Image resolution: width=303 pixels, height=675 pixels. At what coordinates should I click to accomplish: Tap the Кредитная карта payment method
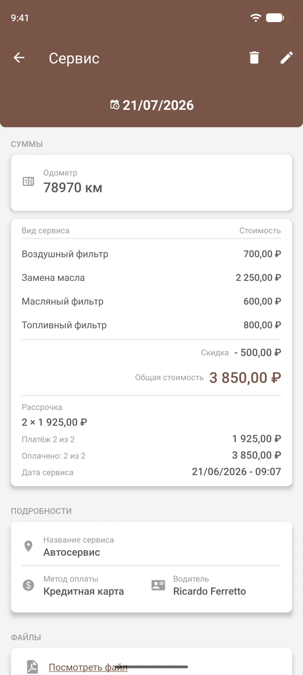click(x=83, y=591)
